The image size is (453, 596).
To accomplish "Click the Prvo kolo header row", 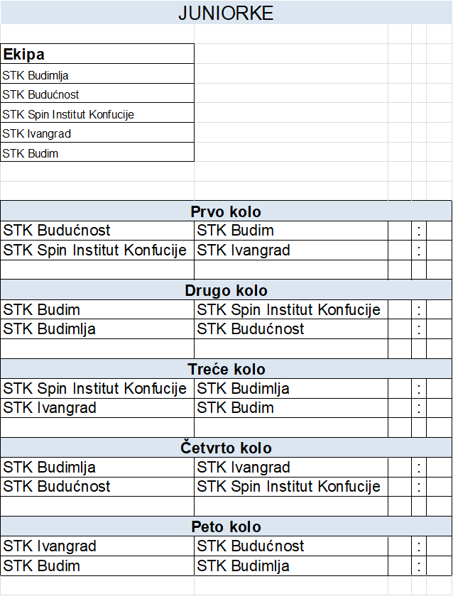I will click(x=226, y=211).
